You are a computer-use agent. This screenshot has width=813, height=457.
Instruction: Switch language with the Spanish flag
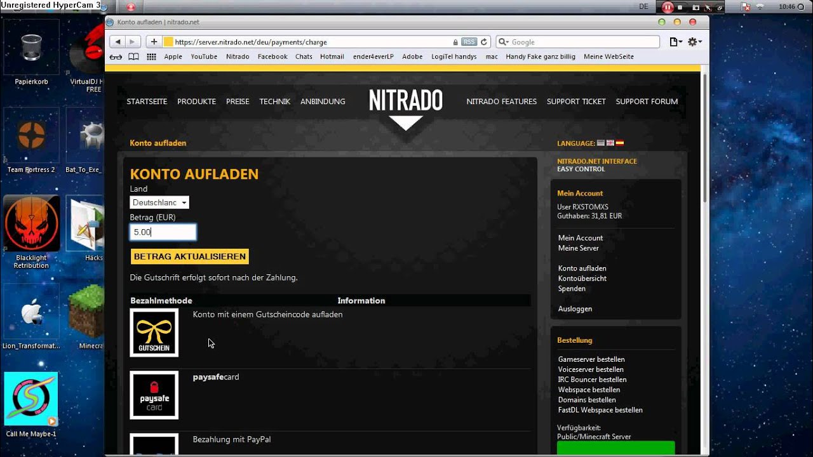pyautogui.click(x=620, y=143)
